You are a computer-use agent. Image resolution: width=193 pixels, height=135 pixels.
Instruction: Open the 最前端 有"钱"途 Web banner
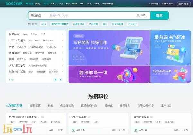tap(170, 48)
